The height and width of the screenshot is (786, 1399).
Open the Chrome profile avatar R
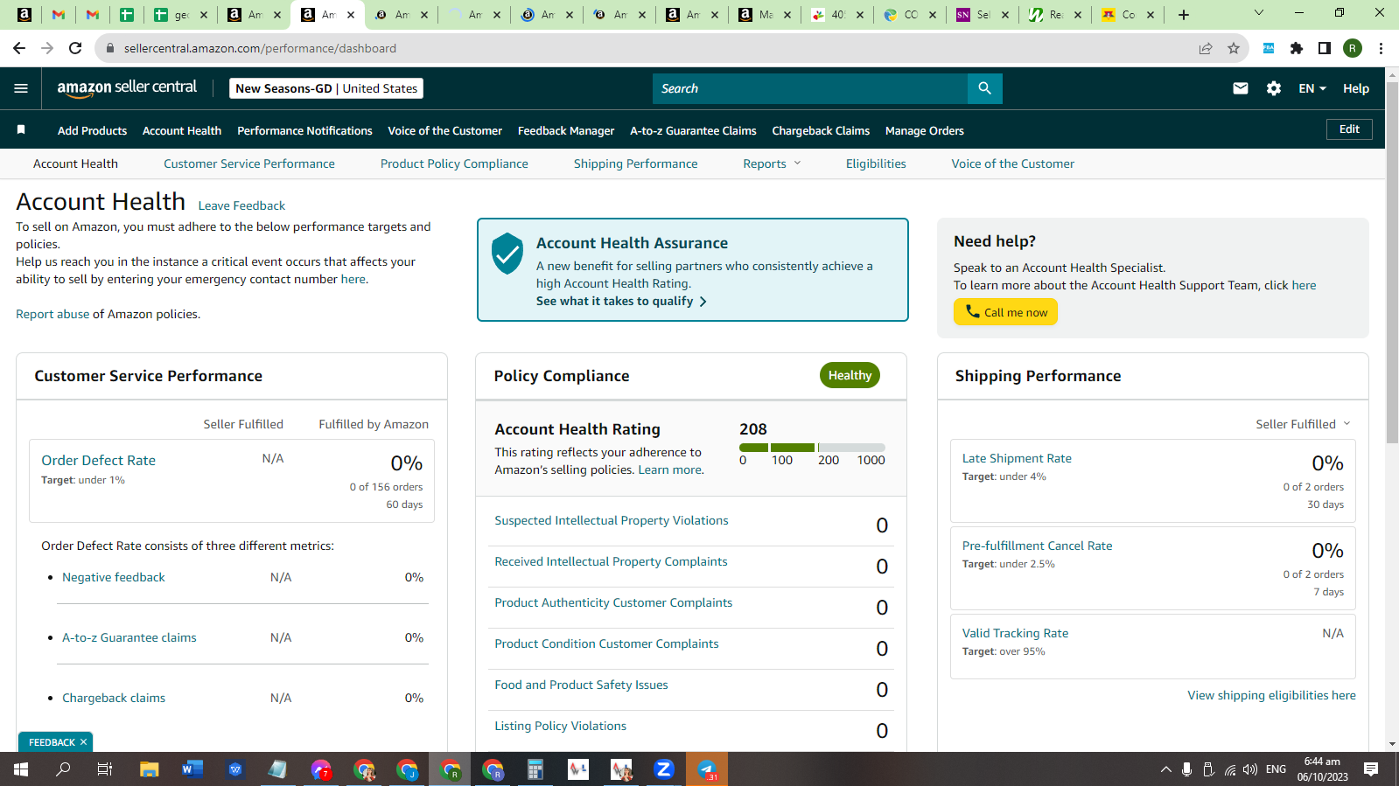[x=1353, y=48]
